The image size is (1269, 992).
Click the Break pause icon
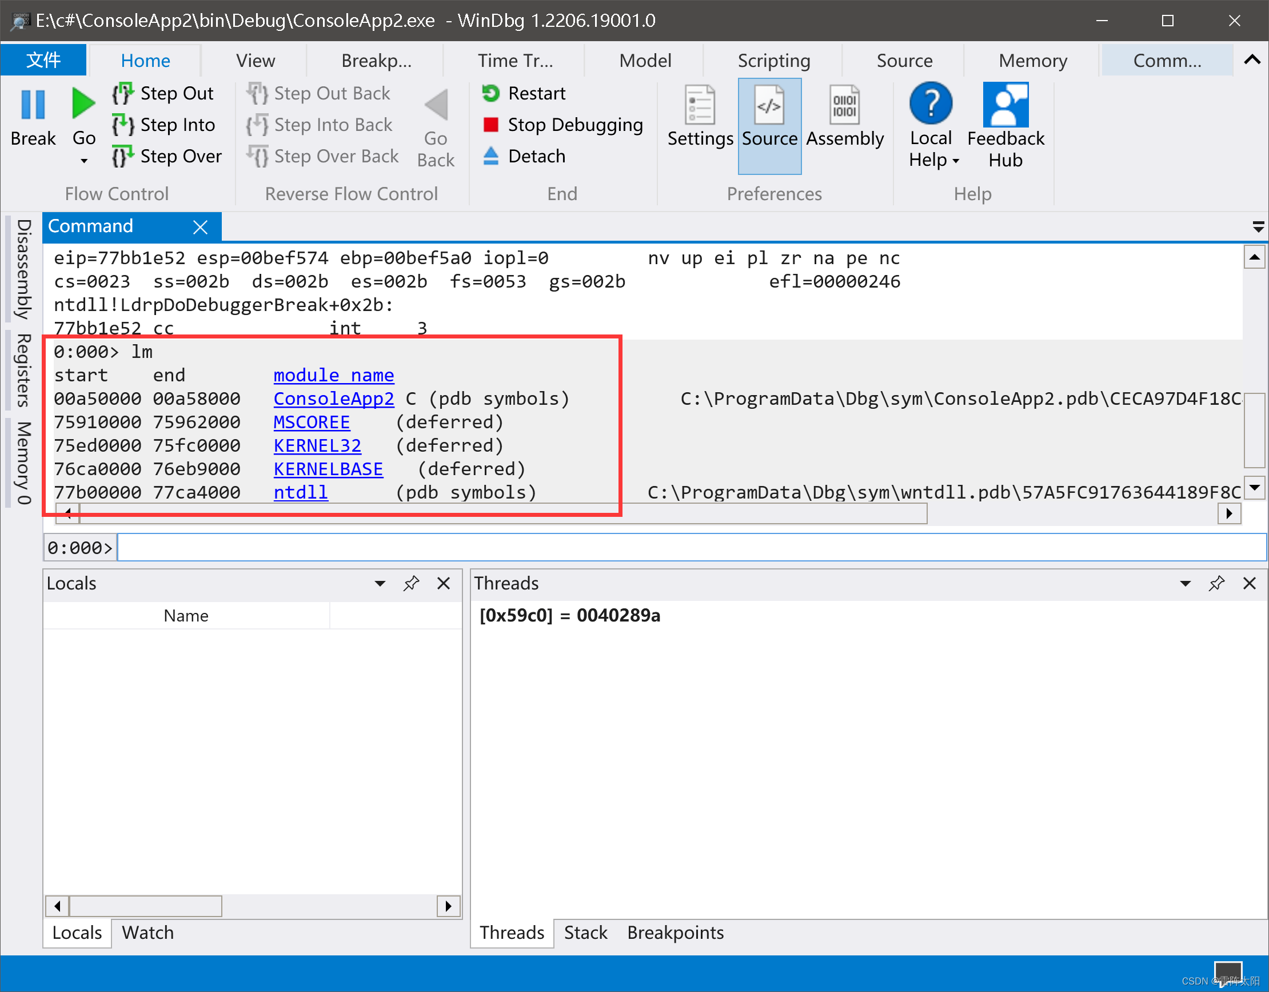pos(33,105)
